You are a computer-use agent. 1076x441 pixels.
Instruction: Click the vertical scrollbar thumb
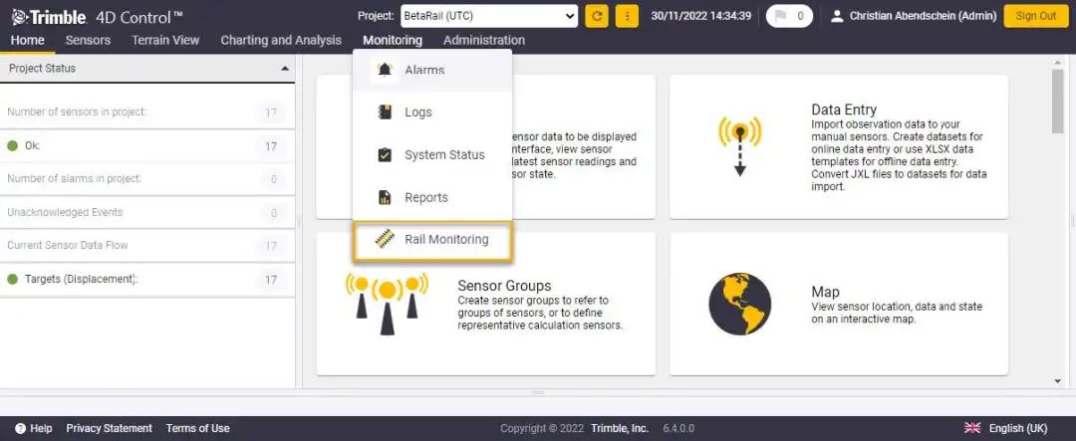(x=1057, y=101)
